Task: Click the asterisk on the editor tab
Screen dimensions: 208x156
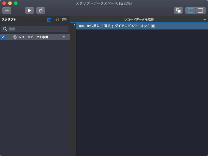Action: [x=204, y=20]
